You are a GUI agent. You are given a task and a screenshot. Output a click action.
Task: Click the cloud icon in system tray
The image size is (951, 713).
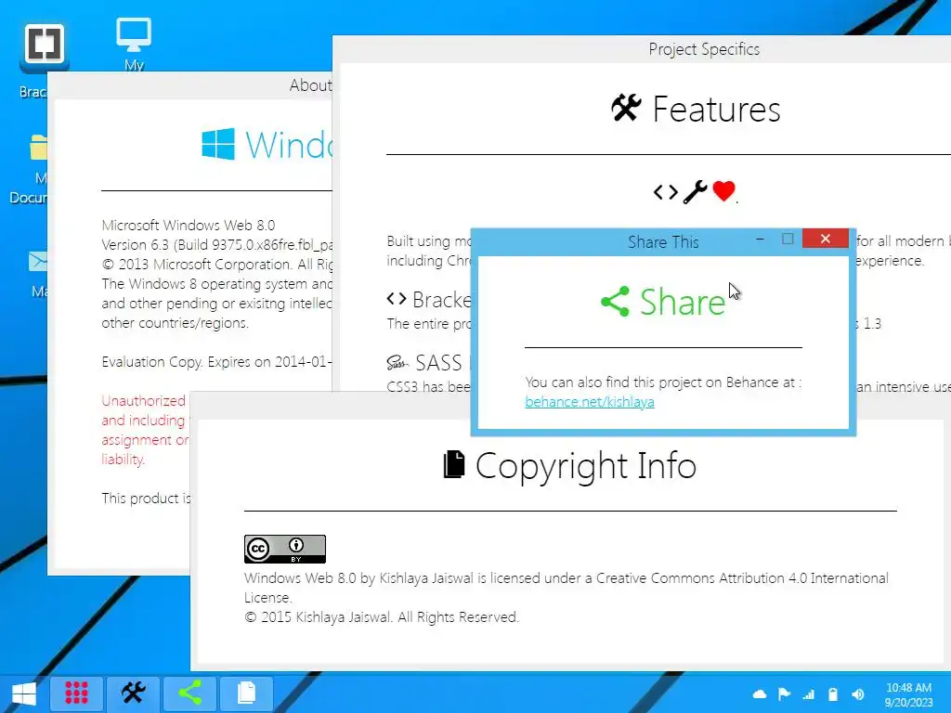[760, 694]
